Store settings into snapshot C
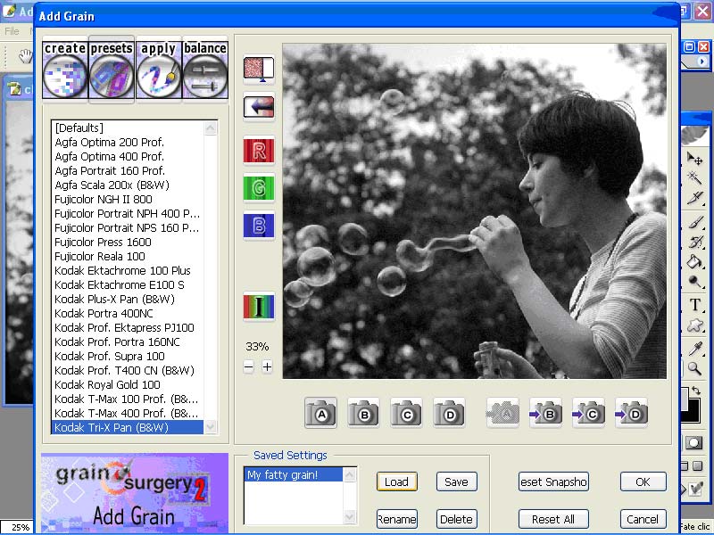This screenshot has height=535, width=714. (x=588, y=413)
